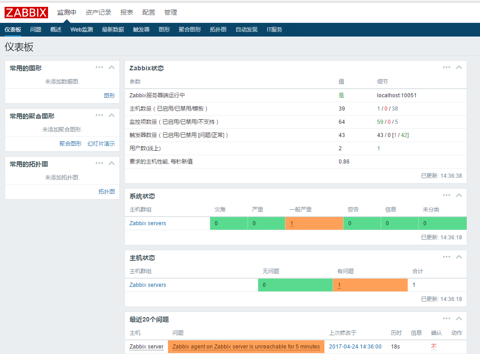
Task: Click the 59 / 0 / 5 item count
Action: click(x=388, y=122)
